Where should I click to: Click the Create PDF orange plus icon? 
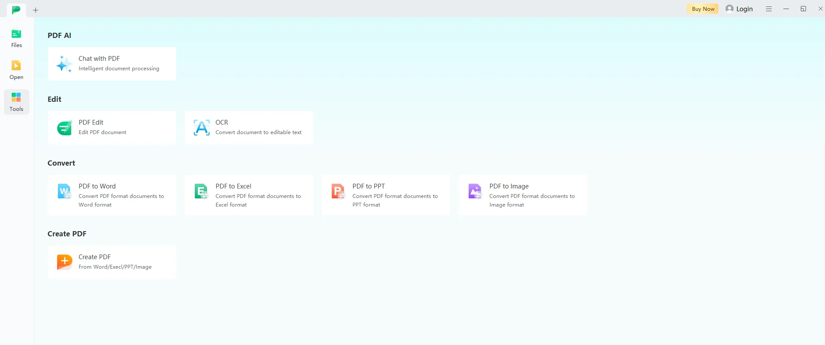pos(64,262)
